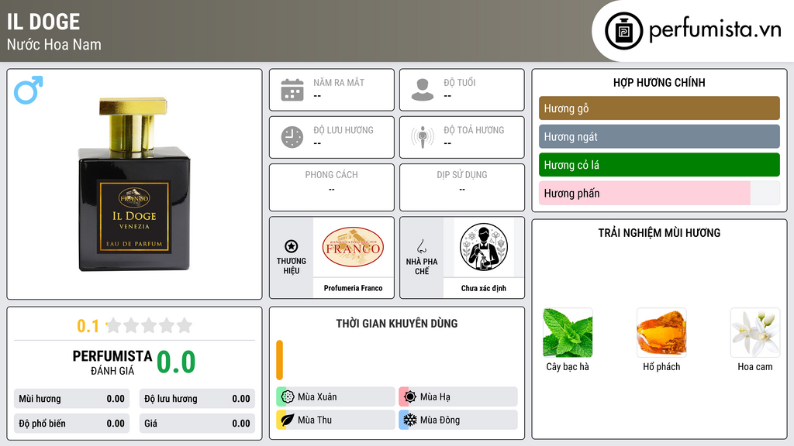Select the Hổ phách amber thumbnail
Viewport: 794px width, 446px height.
point(661,333)
